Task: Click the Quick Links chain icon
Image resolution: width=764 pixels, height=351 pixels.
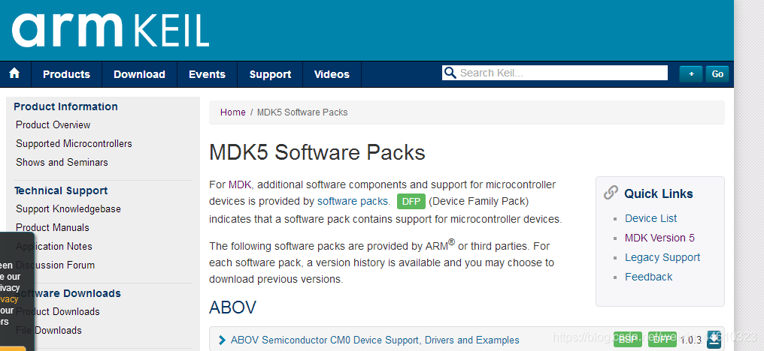Action: (611, 193)
